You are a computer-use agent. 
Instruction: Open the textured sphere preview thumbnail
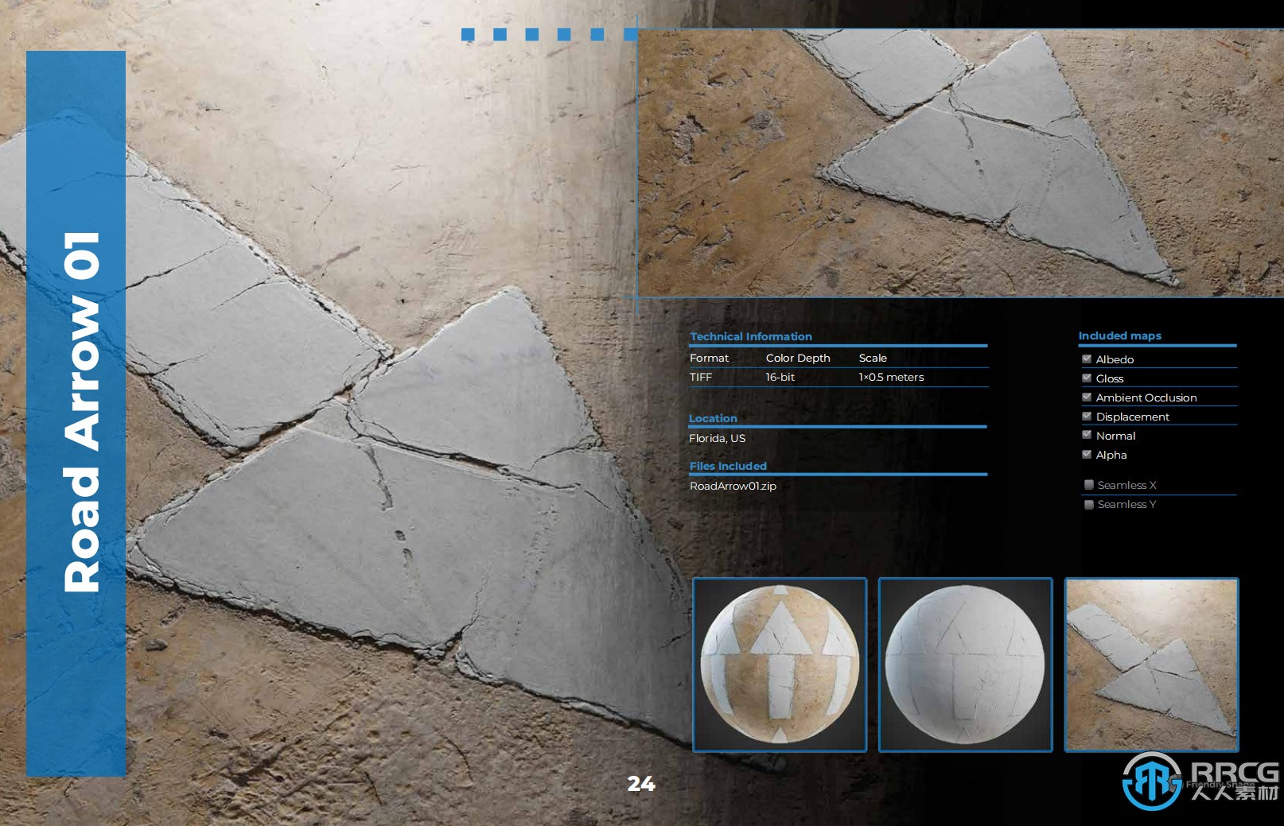click(780, 665)
